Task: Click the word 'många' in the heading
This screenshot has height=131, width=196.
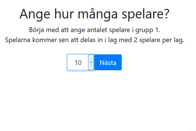Action: [x=98, y=14]
